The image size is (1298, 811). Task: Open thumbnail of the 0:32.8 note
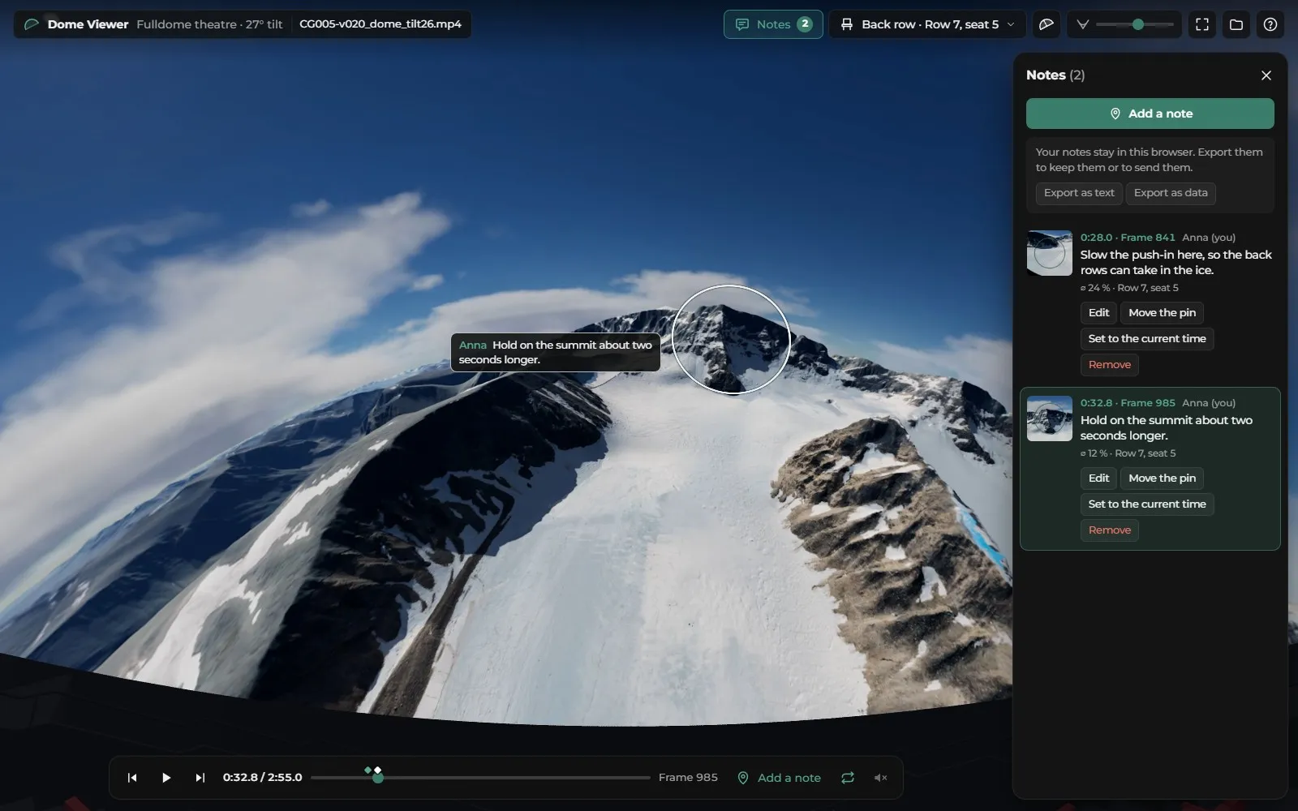[1050, 418]
